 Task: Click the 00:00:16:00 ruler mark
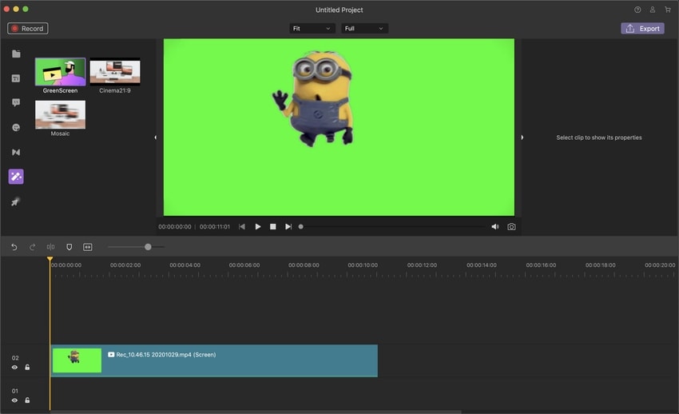pyautogui.click(x=541, y=265)
